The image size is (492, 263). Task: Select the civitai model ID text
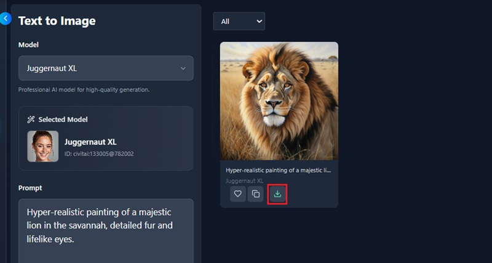click(99, 154)
